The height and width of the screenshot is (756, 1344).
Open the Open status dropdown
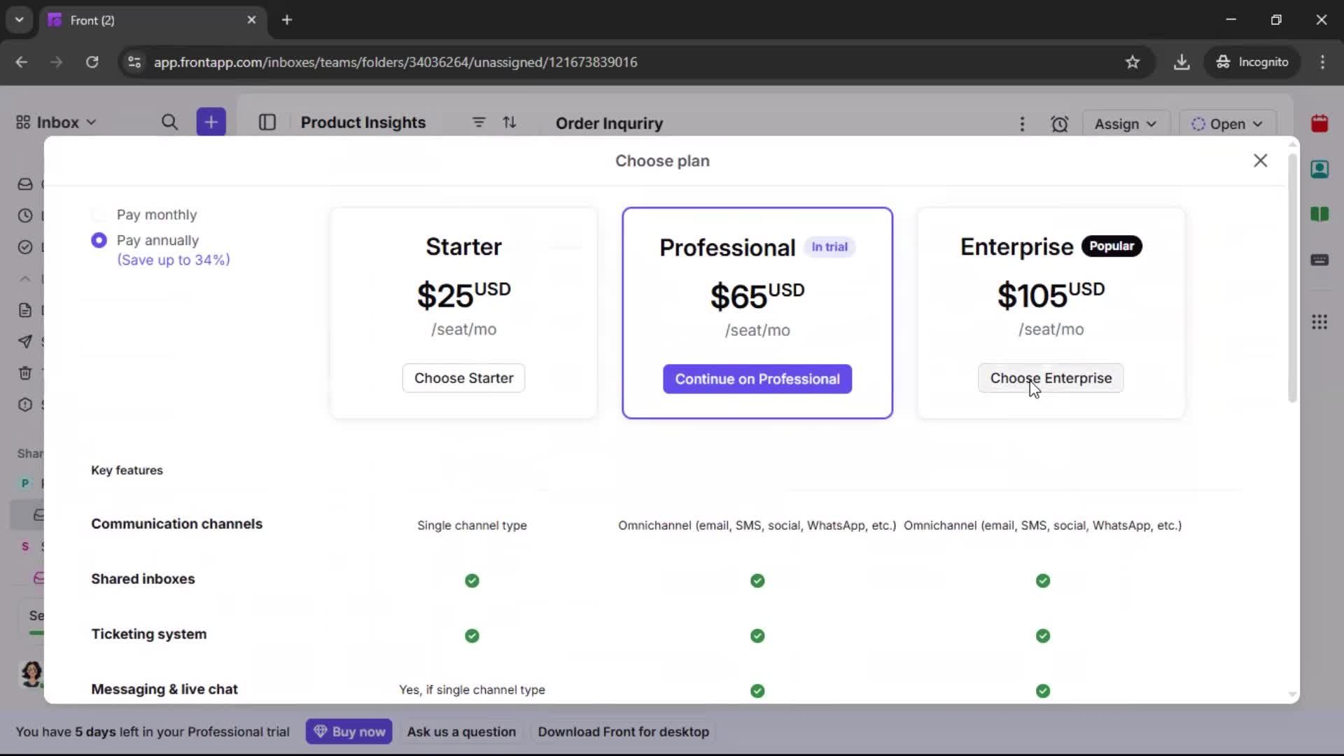[1227, 123]
